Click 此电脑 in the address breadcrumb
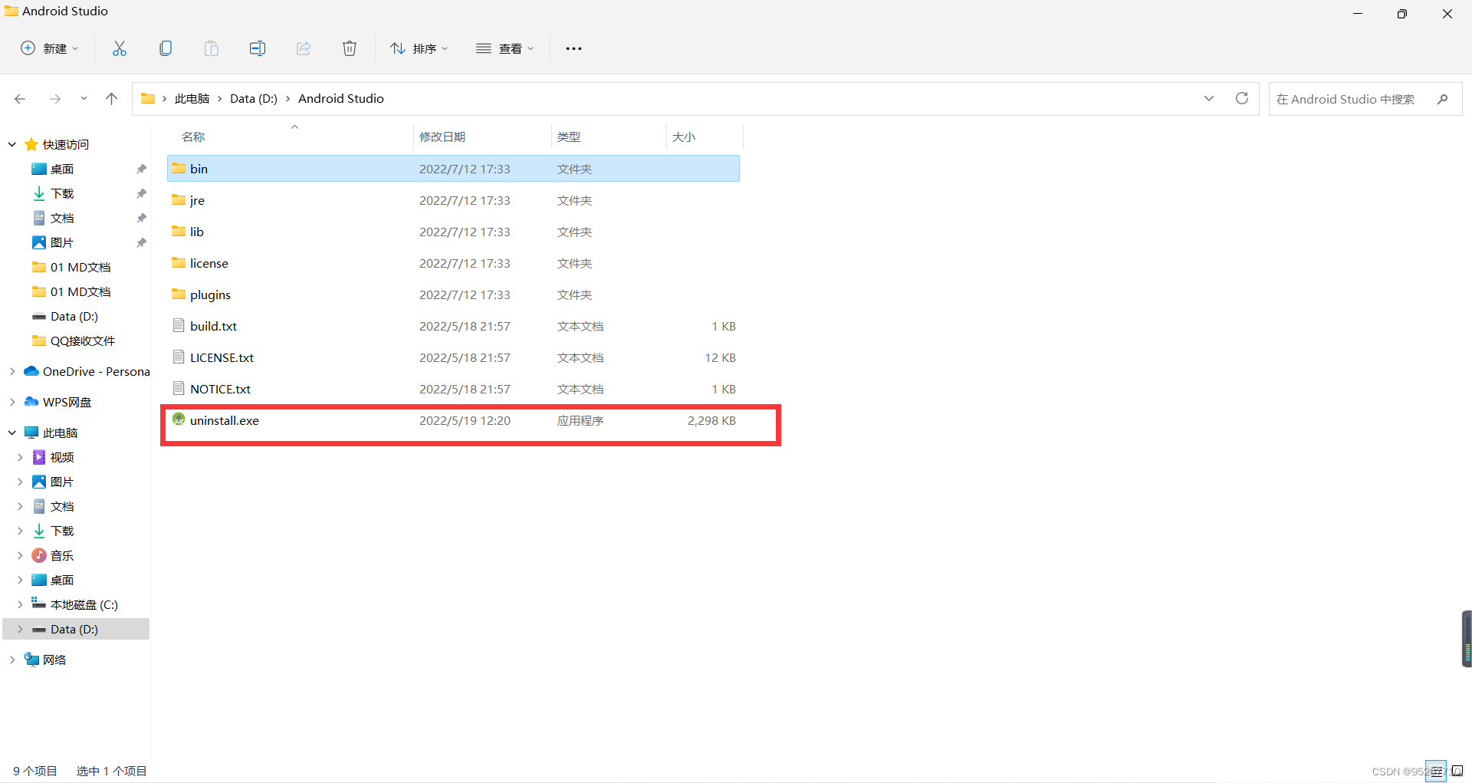Image resolution: width=1472 pixels, height=783 pixels. [192, 98]
